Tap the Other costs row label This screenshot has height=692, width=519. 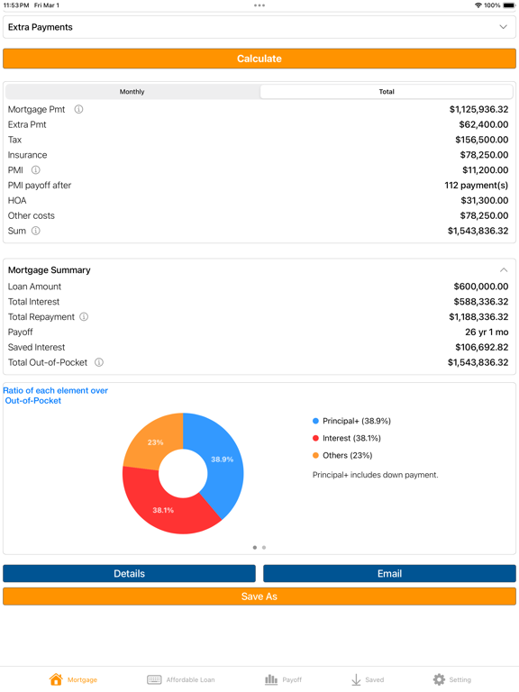(32, 216)
